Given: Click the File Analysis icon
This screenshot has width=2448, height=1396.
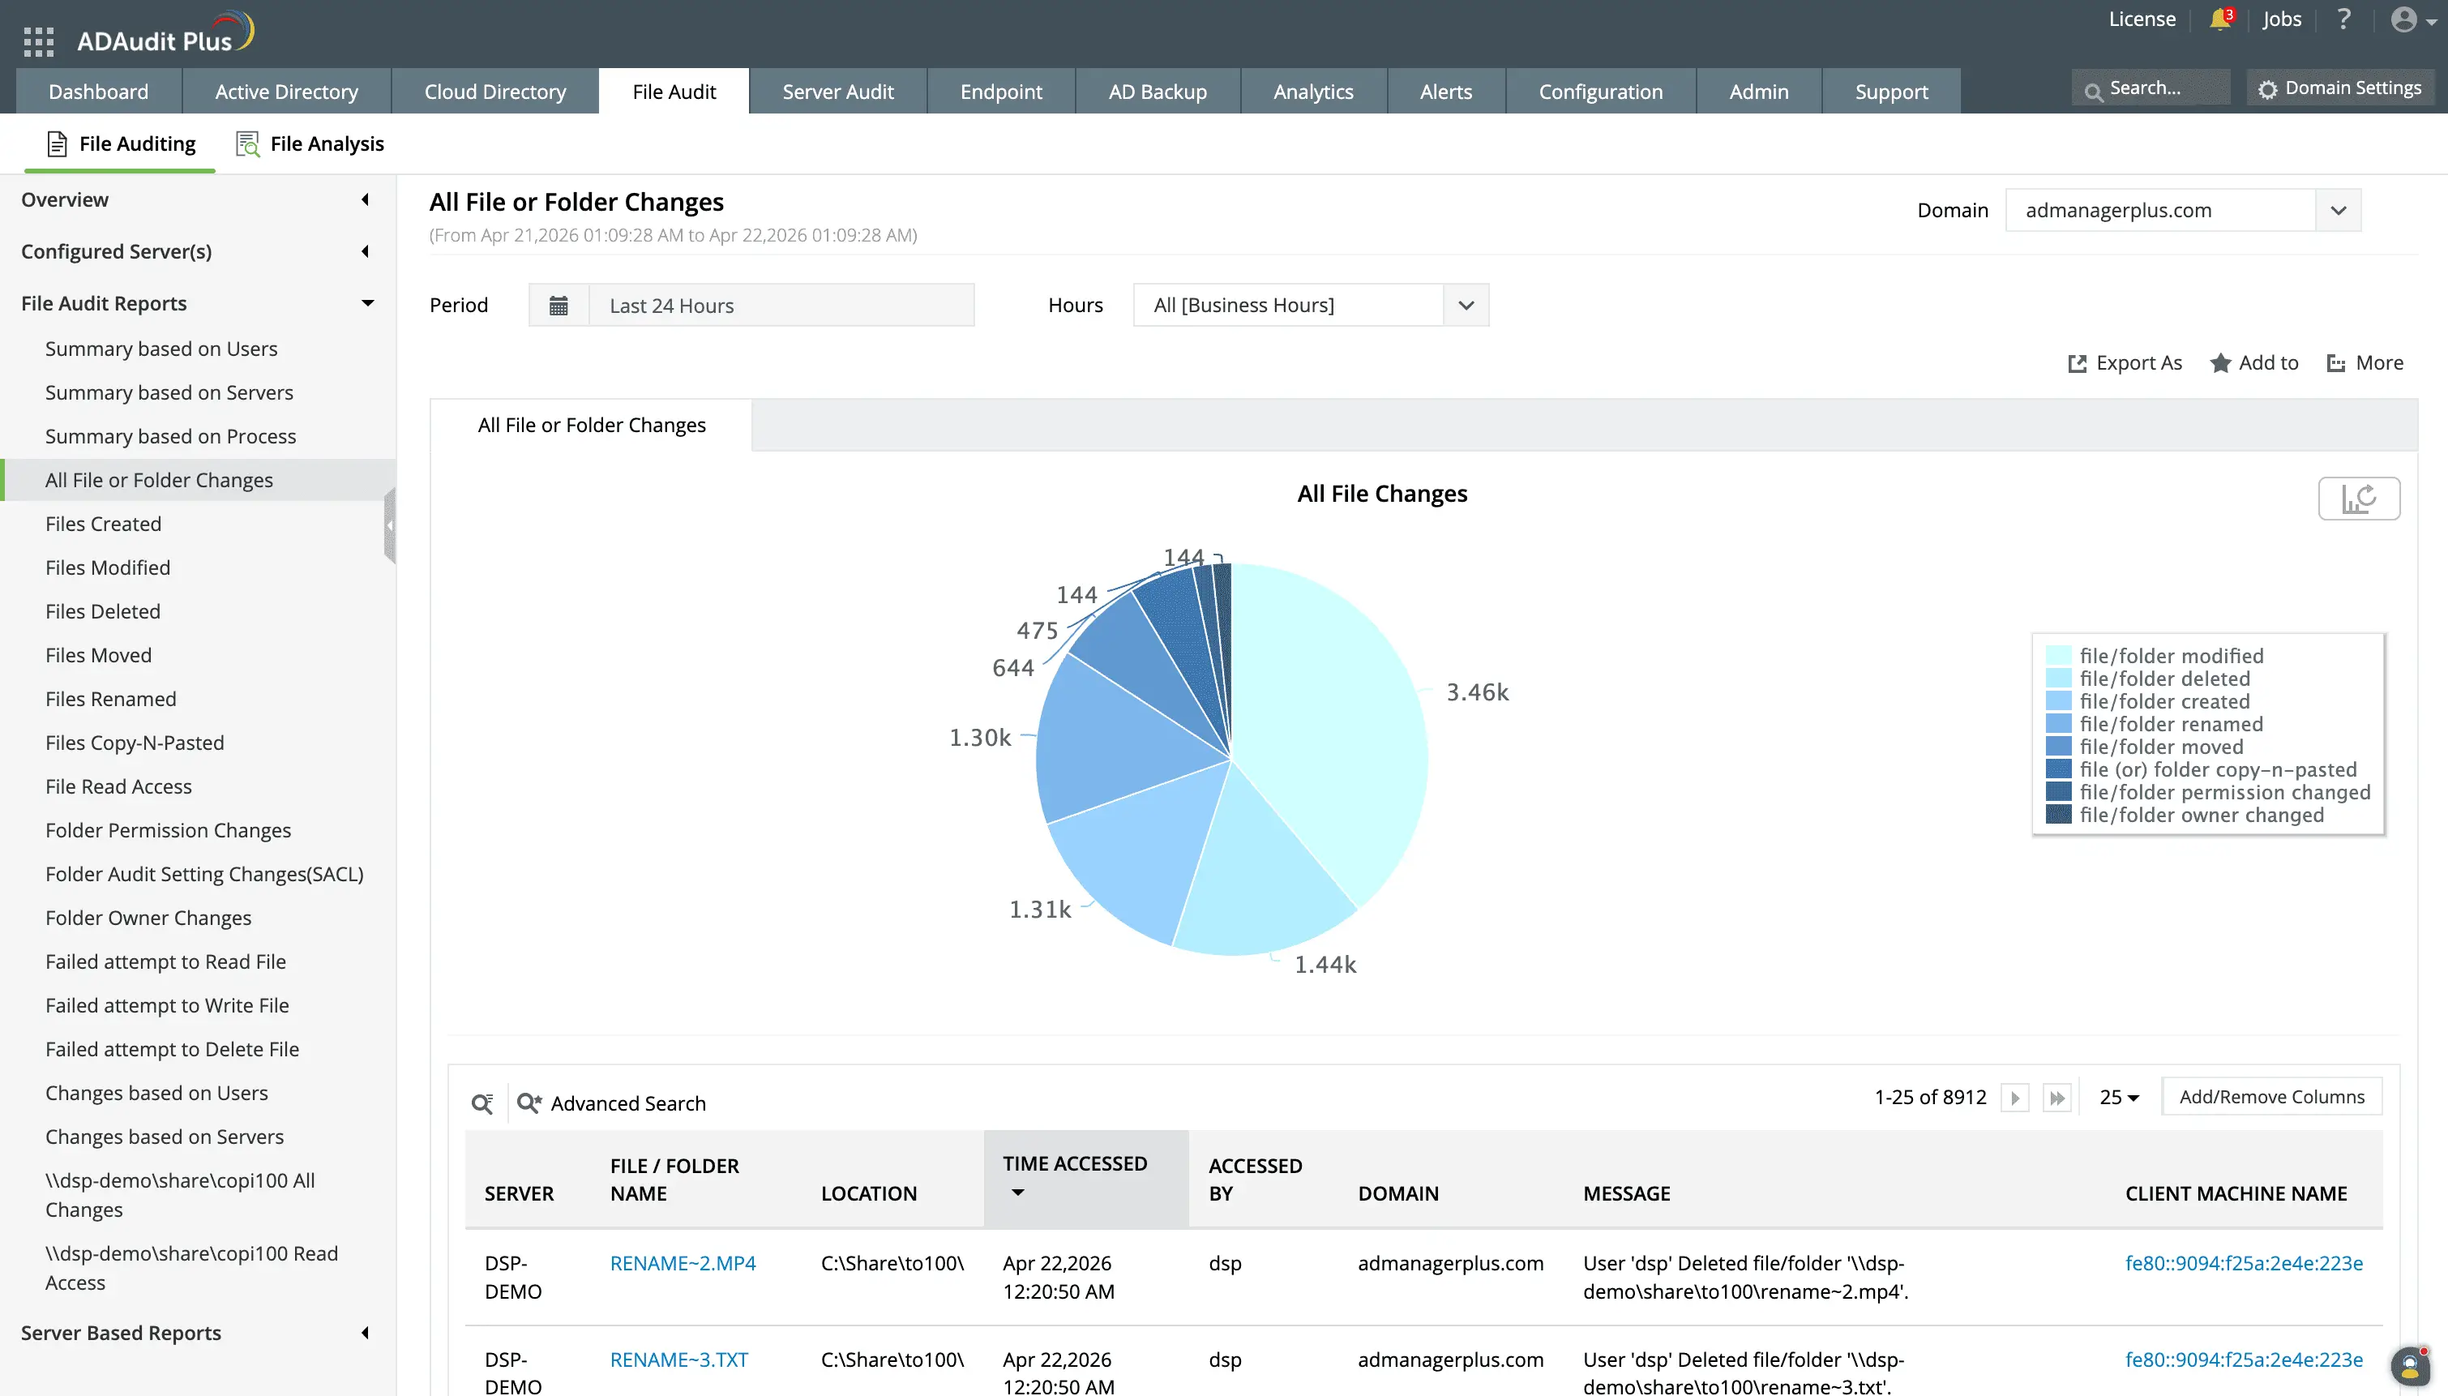Looking at the screenshot, I should pos(248,143).
